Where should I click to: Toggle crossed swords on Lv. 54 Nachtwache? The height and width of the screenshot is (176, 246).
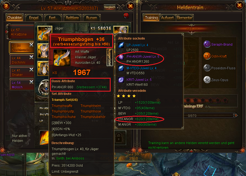[x=31, y=45]
